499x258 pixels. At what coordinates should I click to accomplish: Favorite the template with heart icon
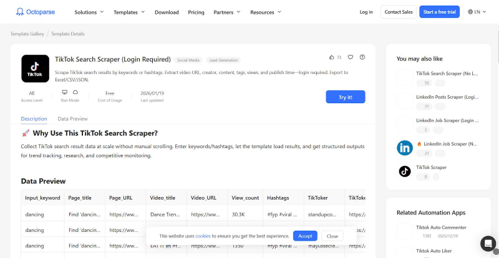[x=351, y=57]
